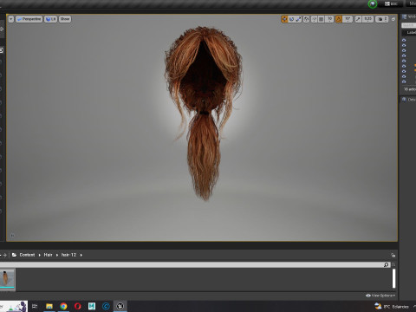Toggle visibility of third outliner actor
Screen dimensions: 416x312
tap(404, 50)
